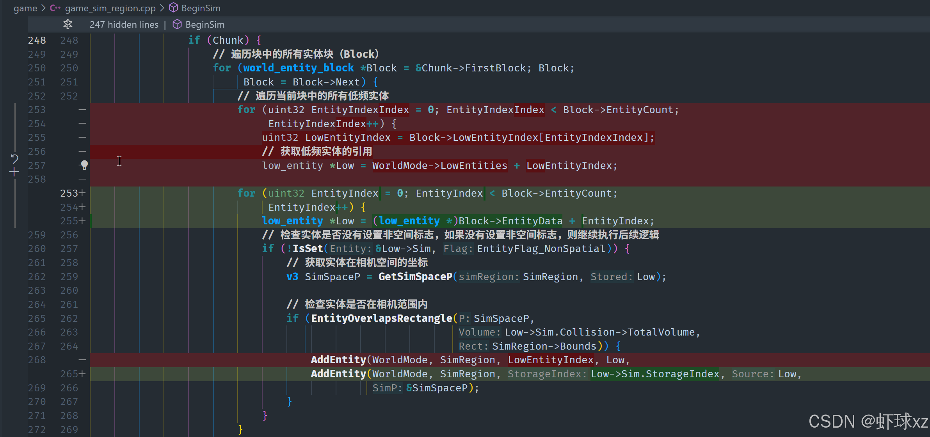930x437 pixels.
Task: Click original line number 248 in gutter
Action: [x=37, y=40]
